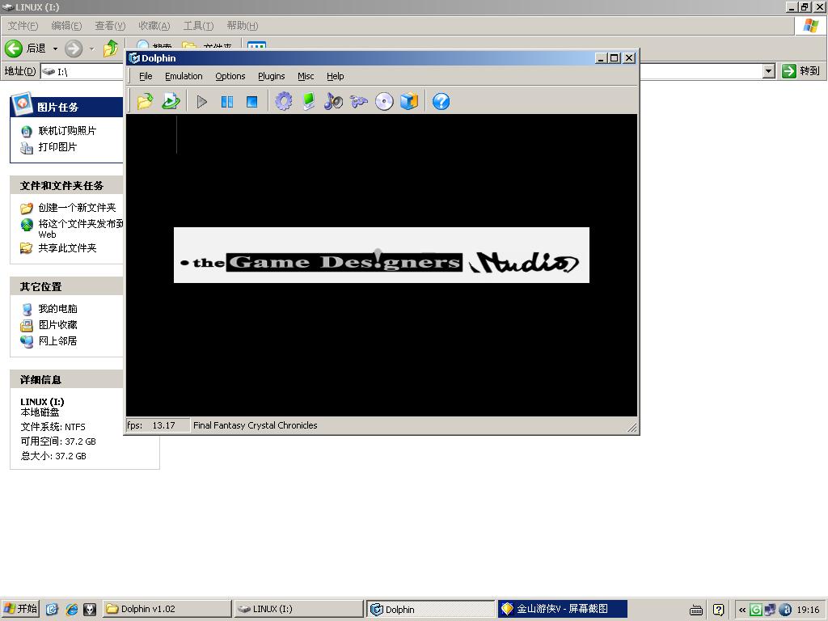This screenshot has height=621, width=828.
Task: Pause emulation with the Pause button
Action: (227, 101)
